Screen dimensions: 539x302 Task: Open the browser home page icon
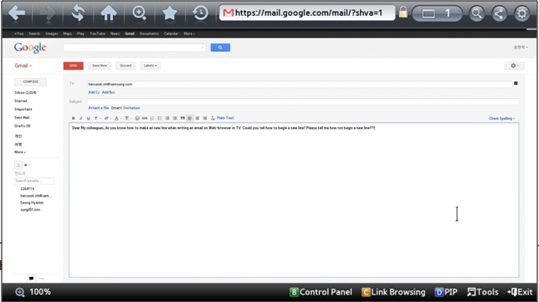(109, 13)
